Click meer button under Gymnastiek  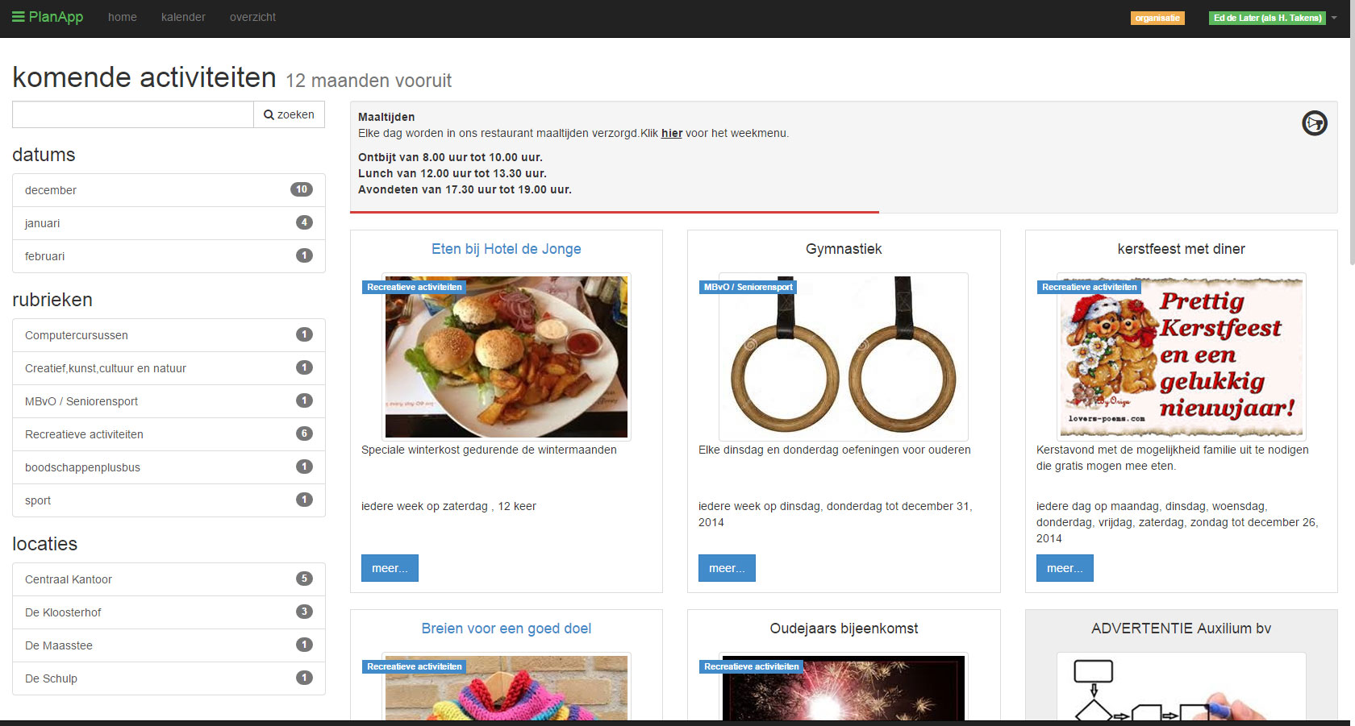coord(726,568)
